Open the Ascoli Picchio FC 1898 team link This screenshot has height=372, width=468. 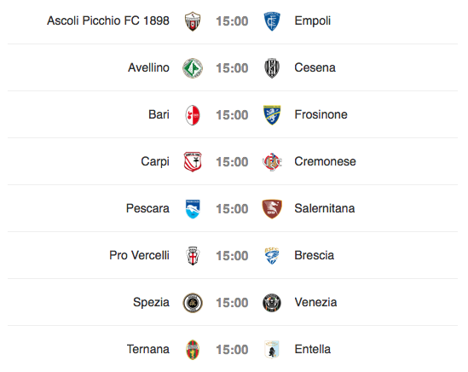pyautogui.click(x=108, y=21)
